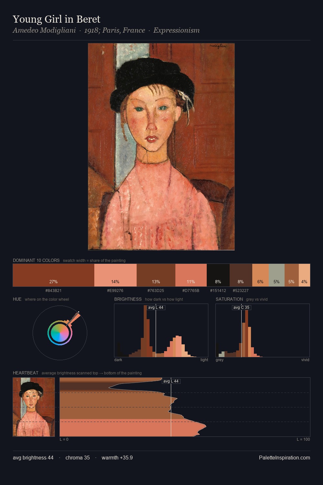The height and width of the screenshot is (485, 323).
Task: Select the 13% brown swatch
Action: pos(156,275)
